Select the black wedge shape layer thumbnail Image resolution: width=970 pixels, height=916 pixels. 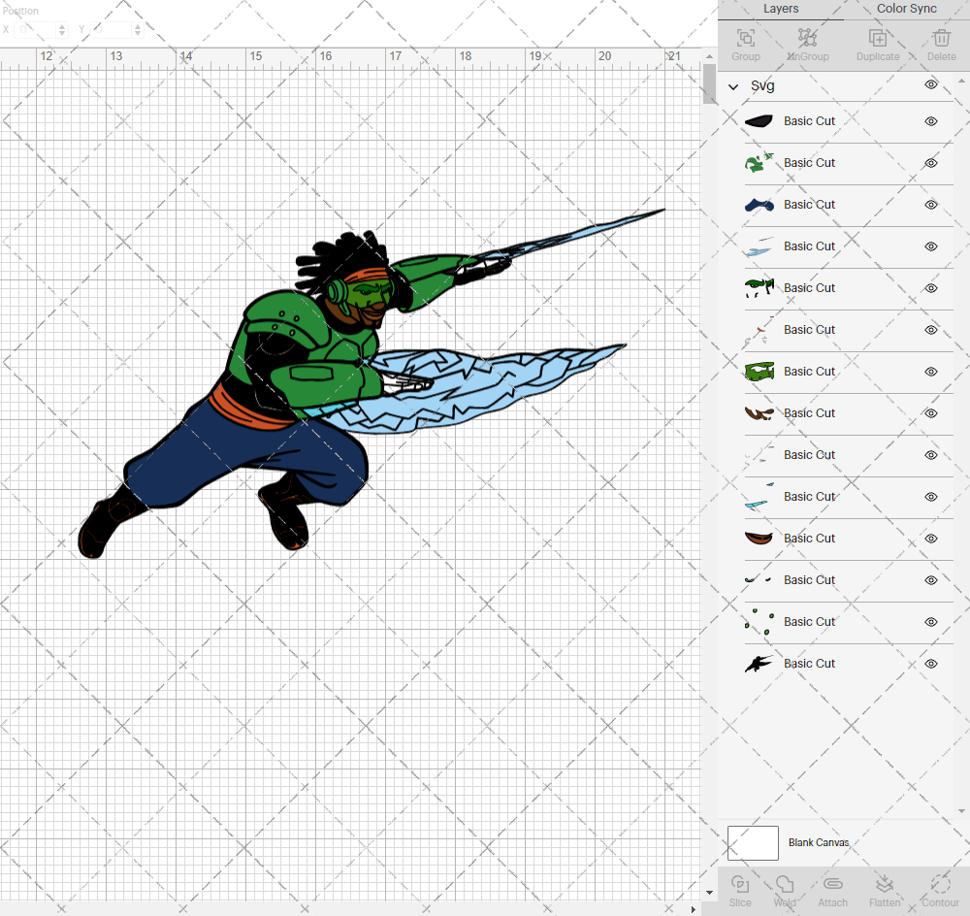760,121
